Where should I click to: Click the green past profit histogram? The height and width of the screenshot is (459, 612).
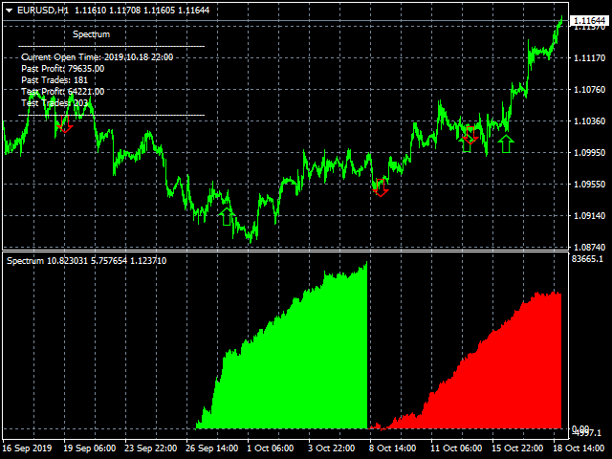pos(296,363)
